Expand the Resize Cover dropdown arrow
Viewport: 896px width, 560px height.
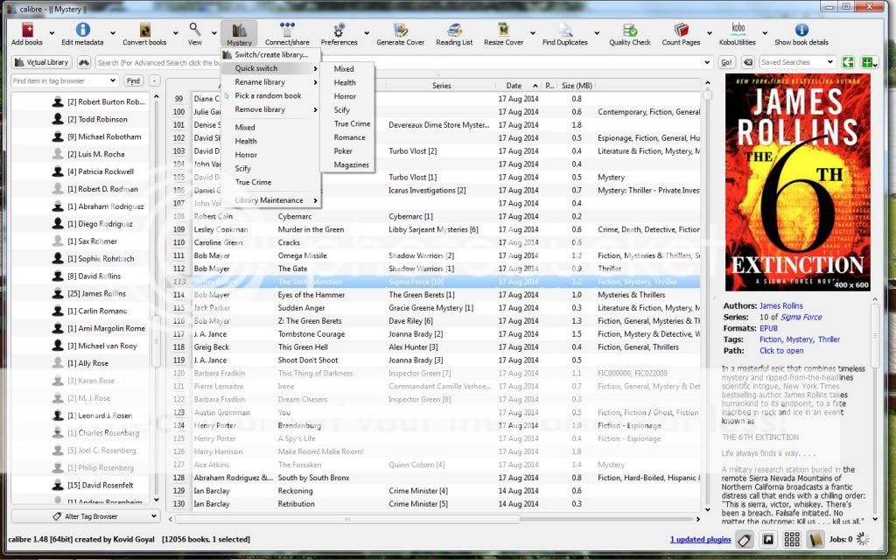pyautogui.click(x=533, y=33)
